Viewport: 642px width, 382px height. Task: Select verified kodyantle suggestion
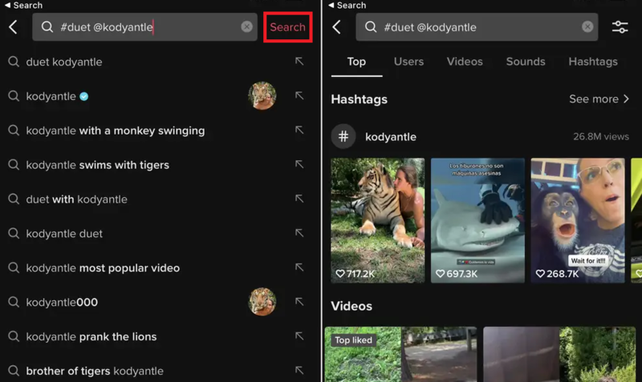(x=57, y=96)
